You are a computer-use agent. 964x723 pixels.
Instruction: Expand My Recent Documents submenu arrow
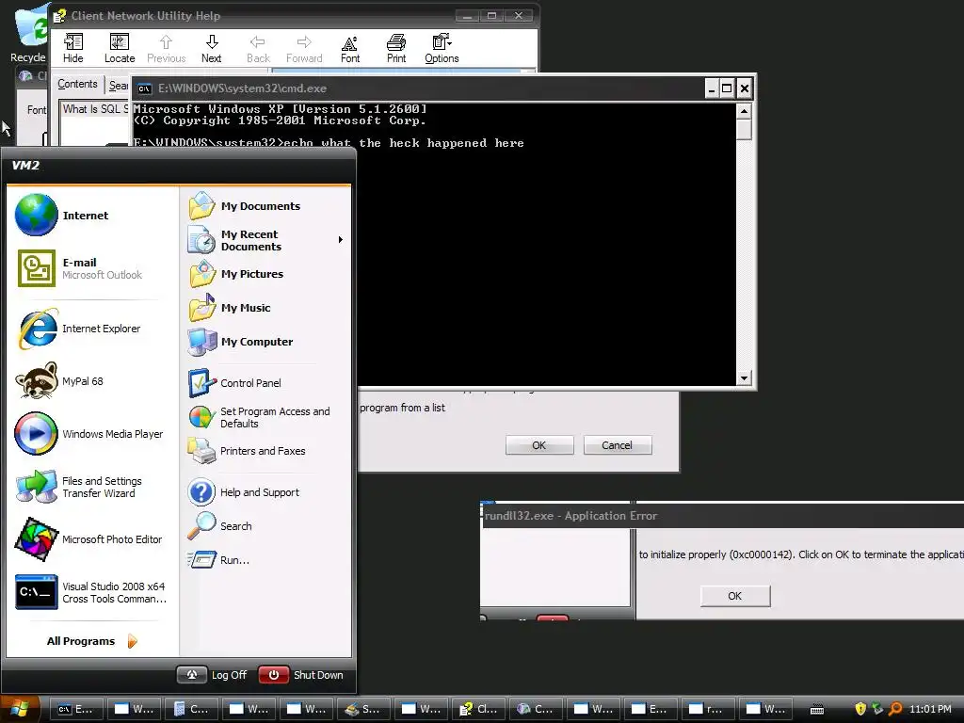pos(340,240)
